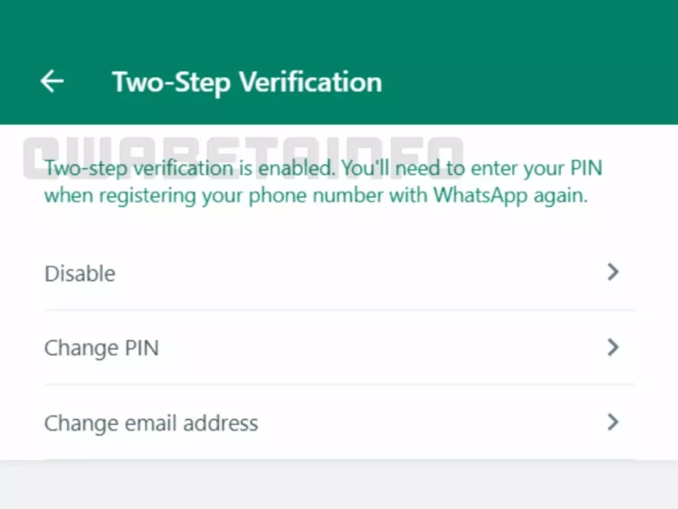
Task: Select the Disable label
Action: tap(80, 274)
